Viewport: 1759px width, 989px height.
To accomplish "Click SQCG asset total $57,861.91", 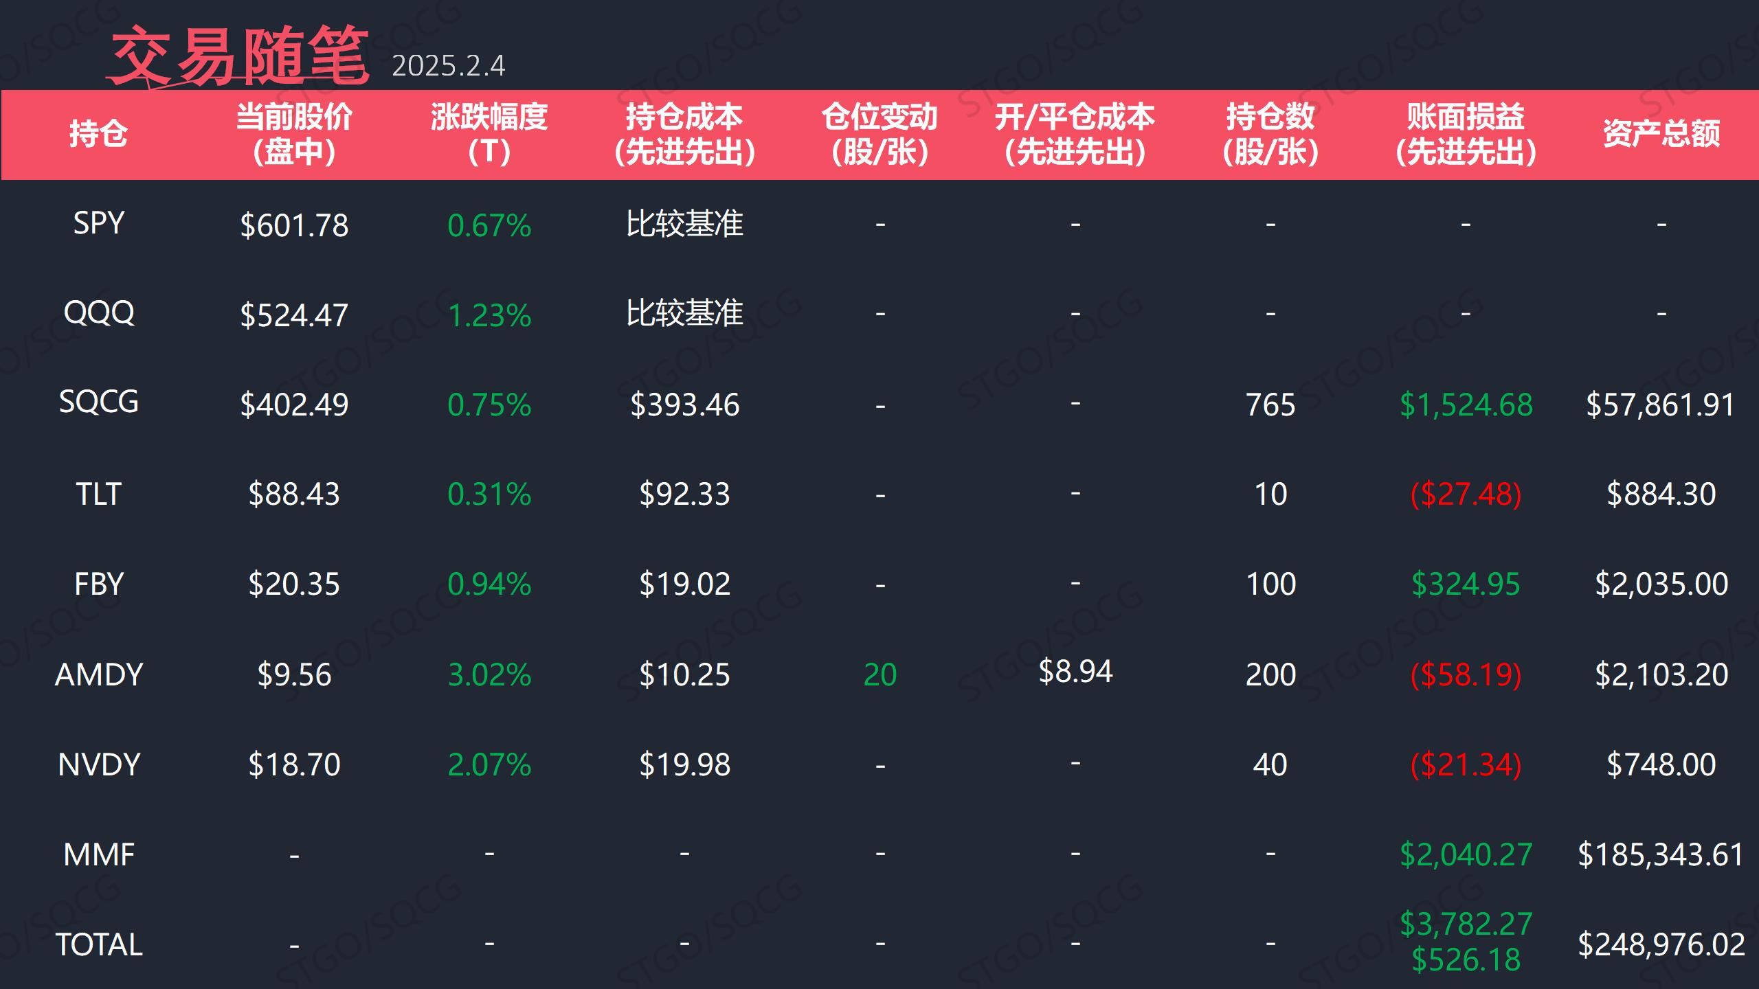I will [1661, 405].
